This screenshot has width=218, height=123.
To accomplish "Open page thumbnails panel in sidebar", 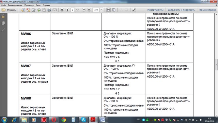I will pos(3,23).
